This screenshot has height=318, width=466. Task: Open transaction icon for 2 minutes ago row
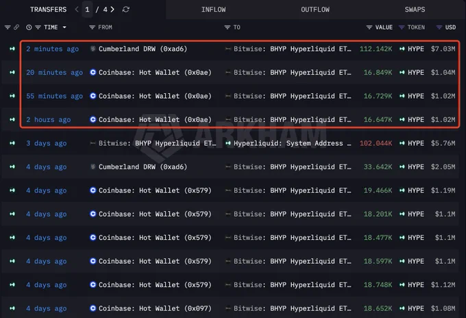point(12,49)
